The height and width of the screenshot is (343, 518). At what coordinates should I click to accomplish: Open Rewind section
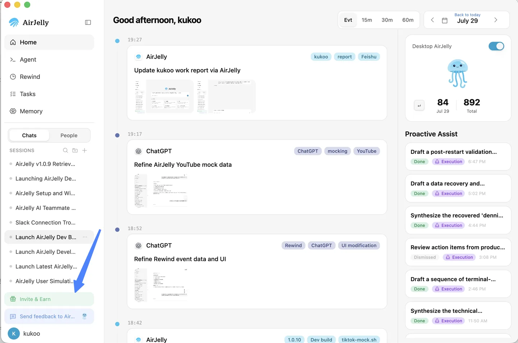point(49,77)
